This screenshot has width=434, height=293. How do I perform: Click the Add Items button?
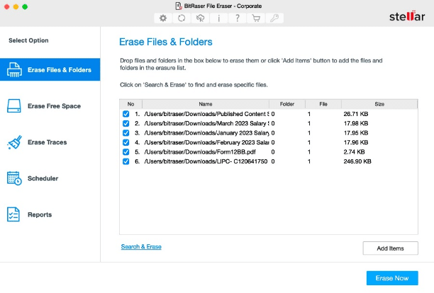[x=390, y=248]
